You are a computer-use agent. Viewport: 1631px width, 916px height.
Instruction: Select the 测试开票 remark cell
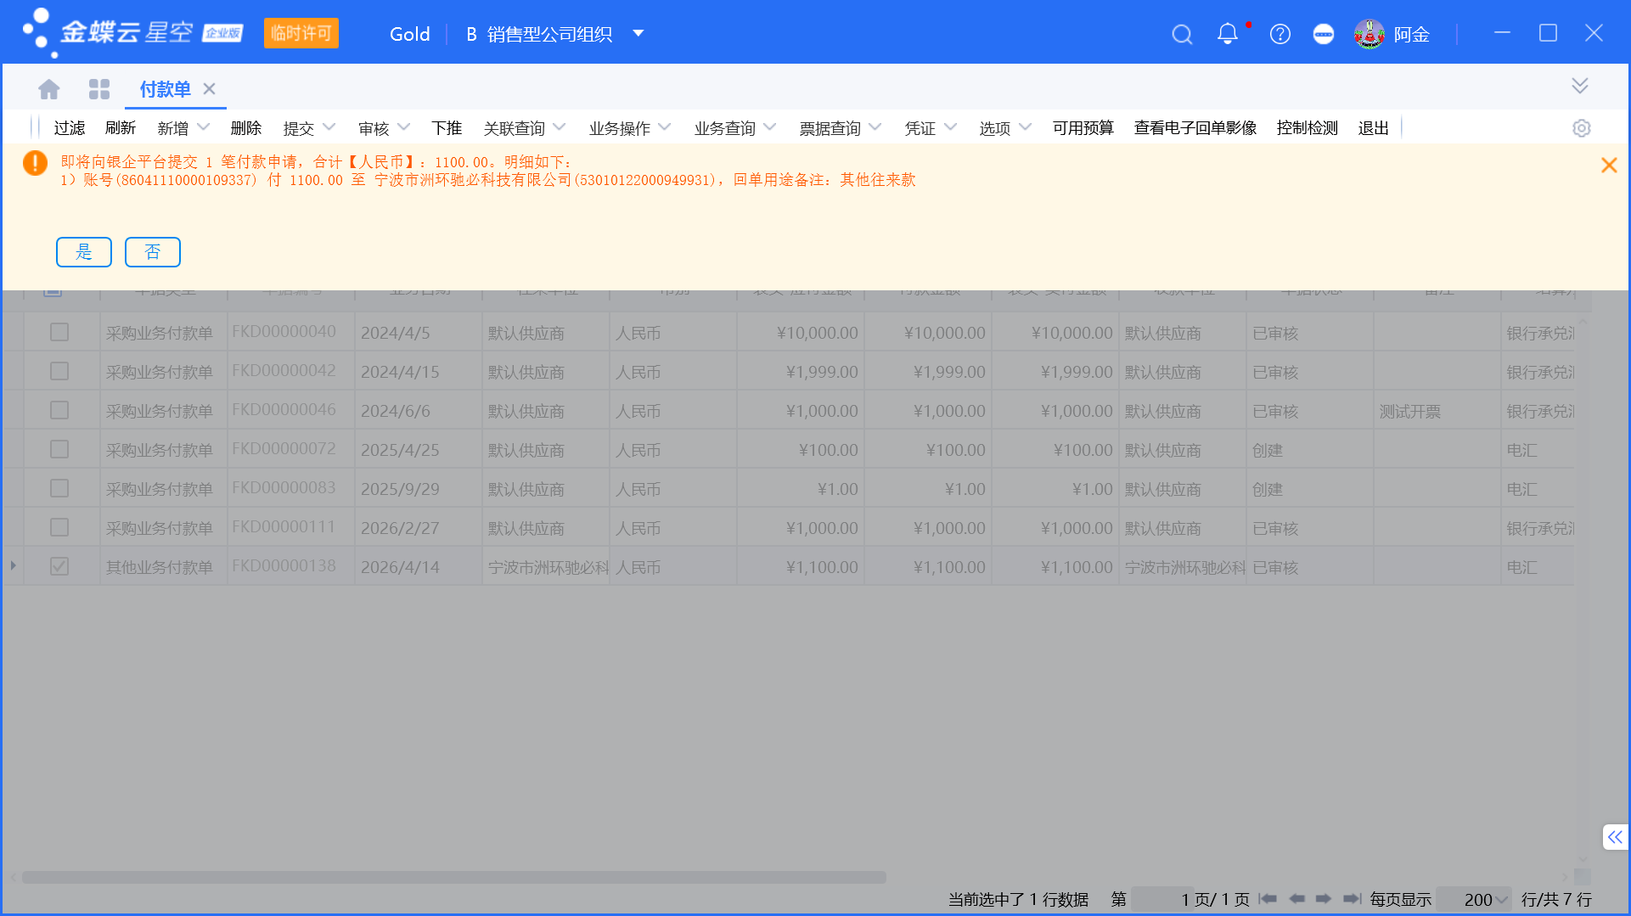1437,411
